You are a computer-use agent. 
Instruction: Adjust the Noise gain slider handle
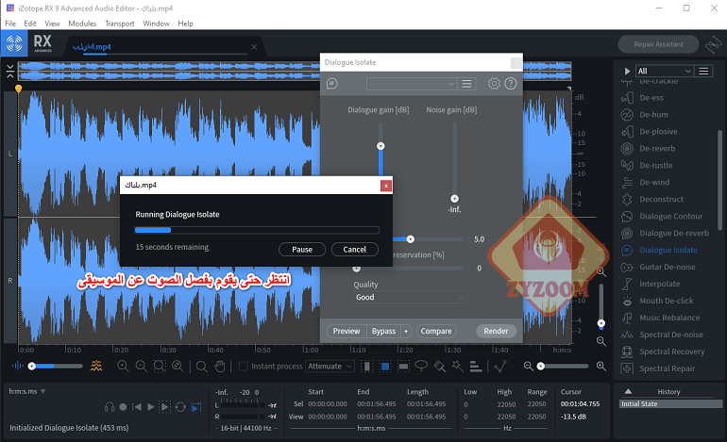click(x=455, y=199)
